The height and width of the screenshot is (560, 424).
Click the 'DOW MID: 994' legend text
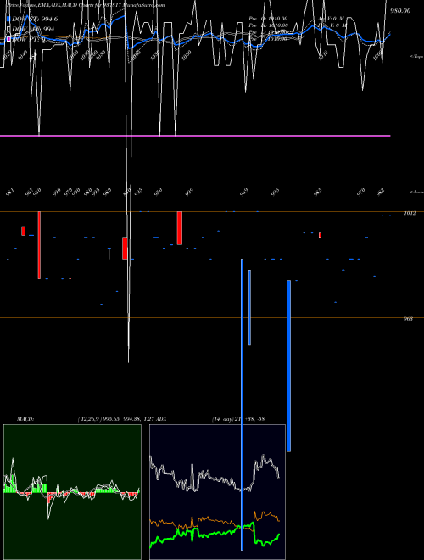click(x=33, y=30)
